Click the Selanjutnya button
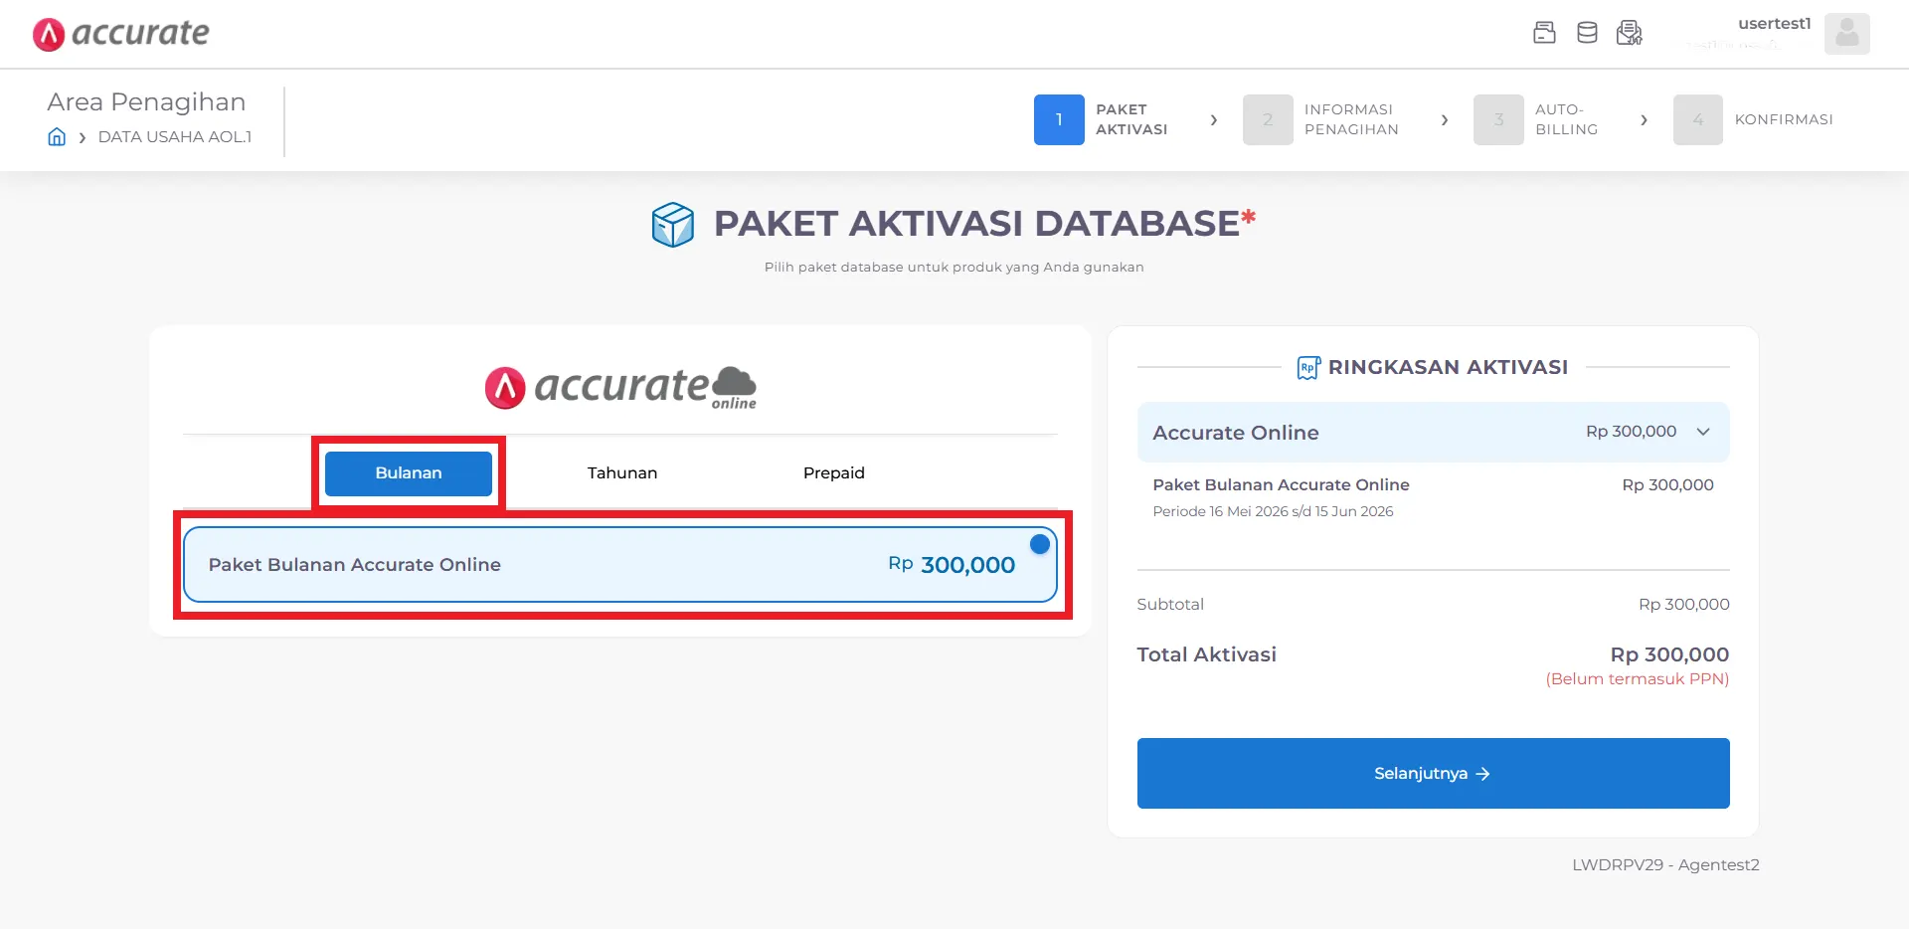The width and height of the screenshot is (1909, 929). [1433, 773]
